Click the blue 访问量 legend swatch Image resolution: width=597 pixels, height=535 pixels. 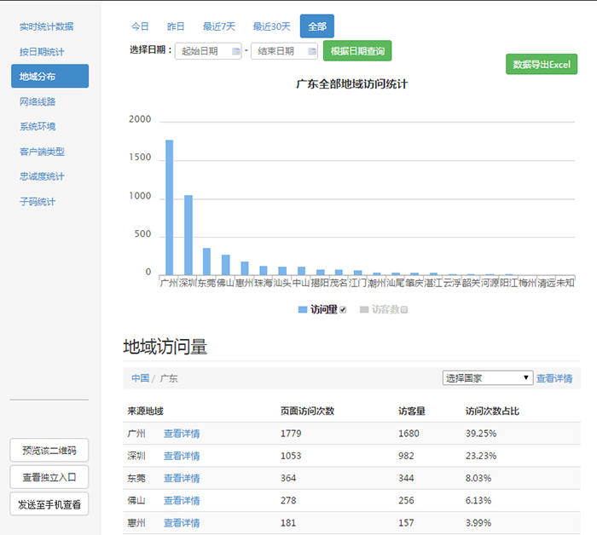pos(302,309)
